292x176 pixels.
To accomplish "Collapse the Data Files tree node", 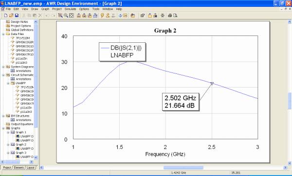I will [3, 34].
